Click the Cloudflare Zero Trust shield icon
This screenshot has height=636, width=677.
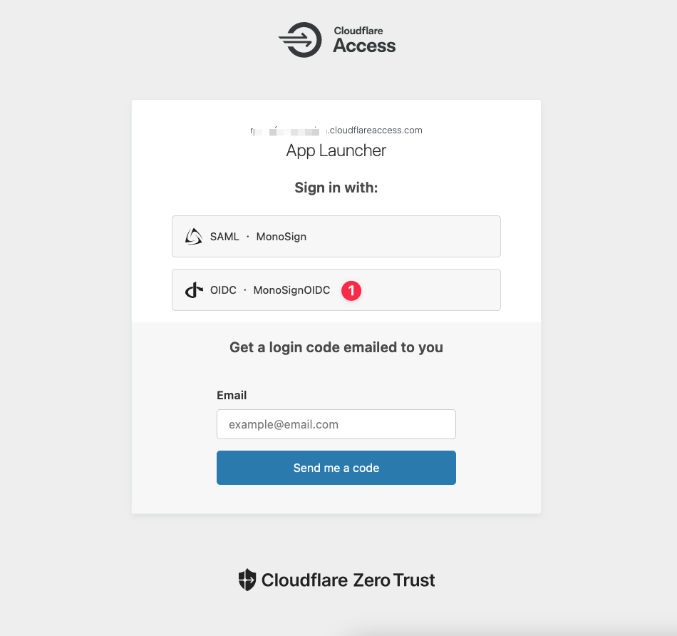(247, 580)
